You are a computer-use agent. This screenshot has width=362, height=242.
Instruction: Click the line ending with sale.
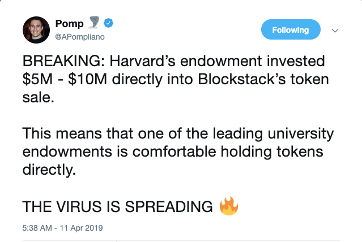(39, 97)
